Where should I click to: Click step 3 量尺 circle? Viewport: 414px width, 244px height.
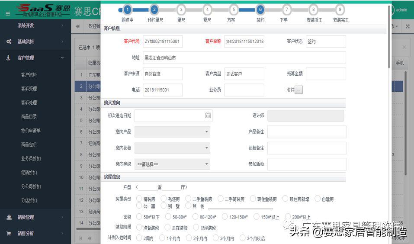[181, 10]
